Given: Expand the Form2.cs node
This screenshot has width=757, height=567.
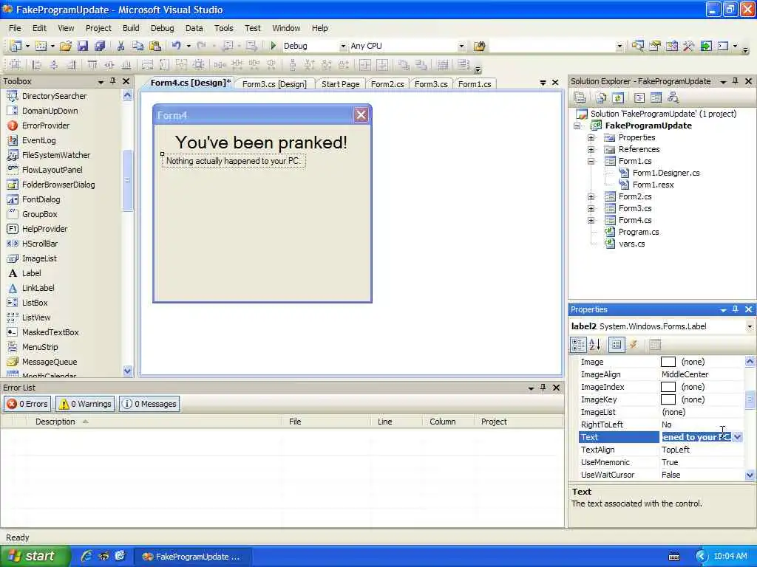Looking at the screenshot, I should [591, 196].
